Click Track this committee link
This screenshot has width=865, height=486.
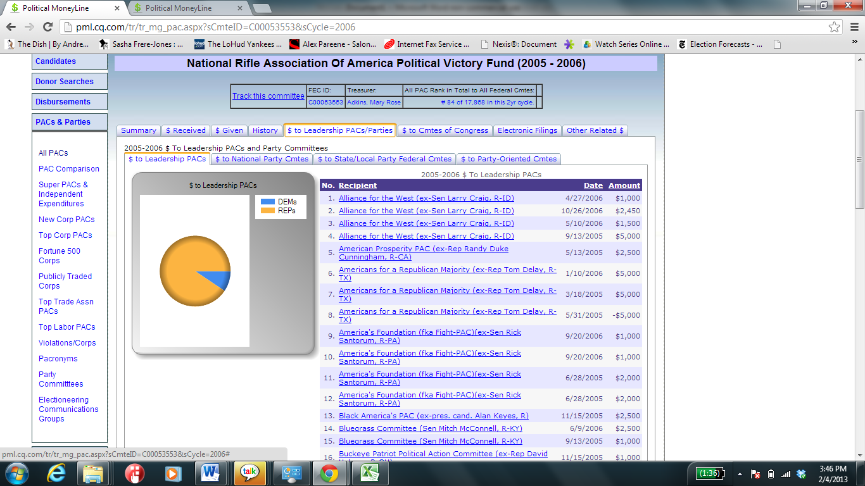coord(268,96)
